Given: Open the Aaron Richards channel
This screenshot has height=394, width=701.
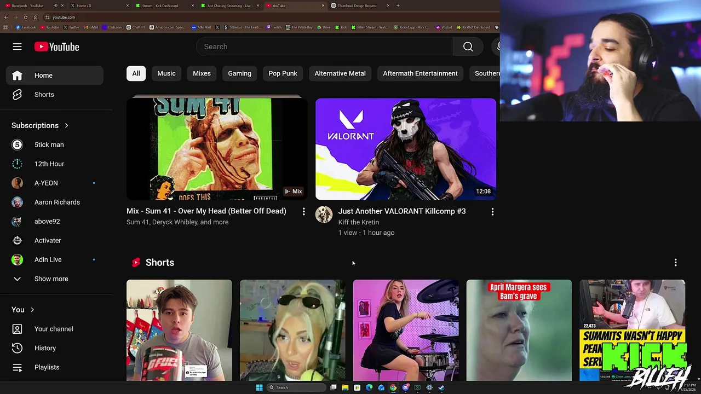Looking at the screenshot, I should pyautogui.click(x=54, y=202).
